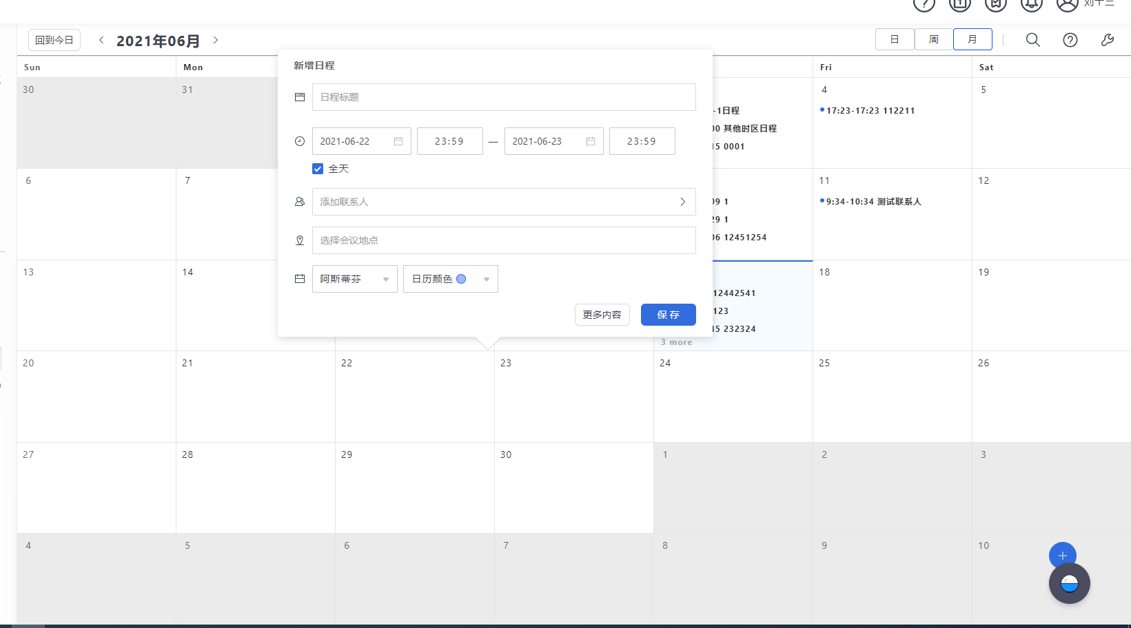Uncheck the 全天 all-day checkbox
1131x628 pixels.
[318, 168]
